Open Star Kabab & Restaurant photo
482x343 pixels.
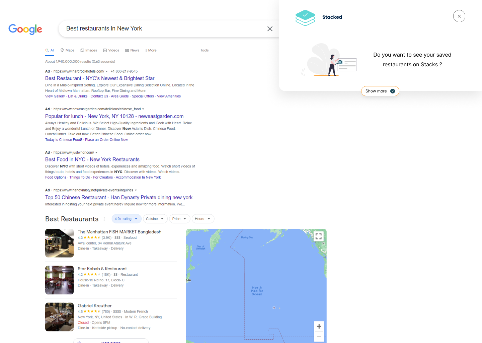click(x=60, y=280)
